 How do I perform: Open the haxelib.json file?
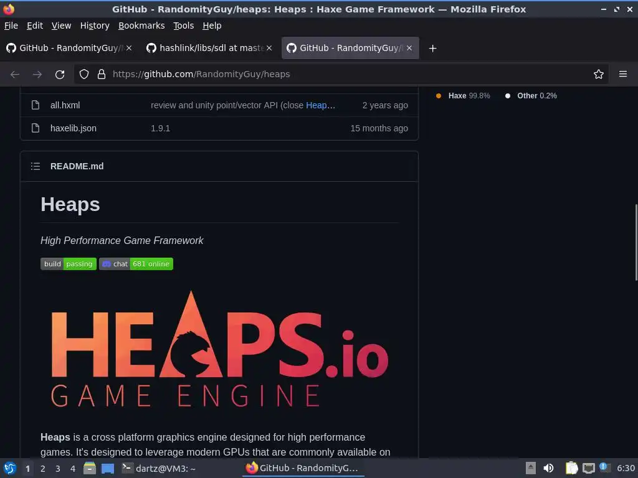tap(74, 128)
